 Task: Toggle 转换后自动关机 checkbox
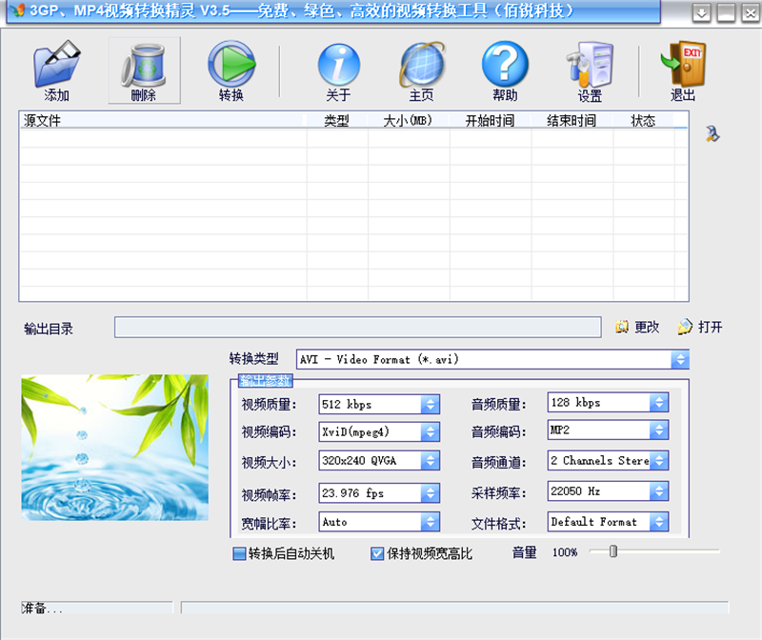click(239, 553)
